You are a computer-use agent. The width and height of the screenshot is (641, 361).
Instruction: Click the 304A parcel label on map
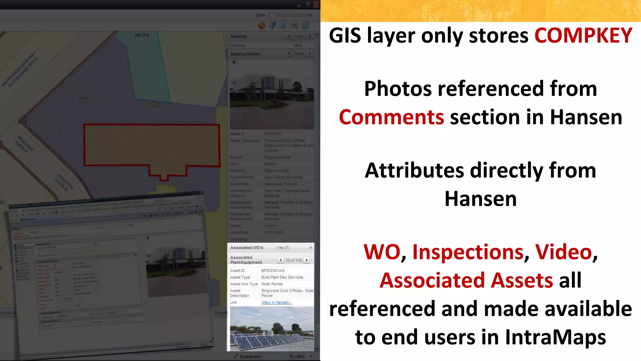click(83, 98)
